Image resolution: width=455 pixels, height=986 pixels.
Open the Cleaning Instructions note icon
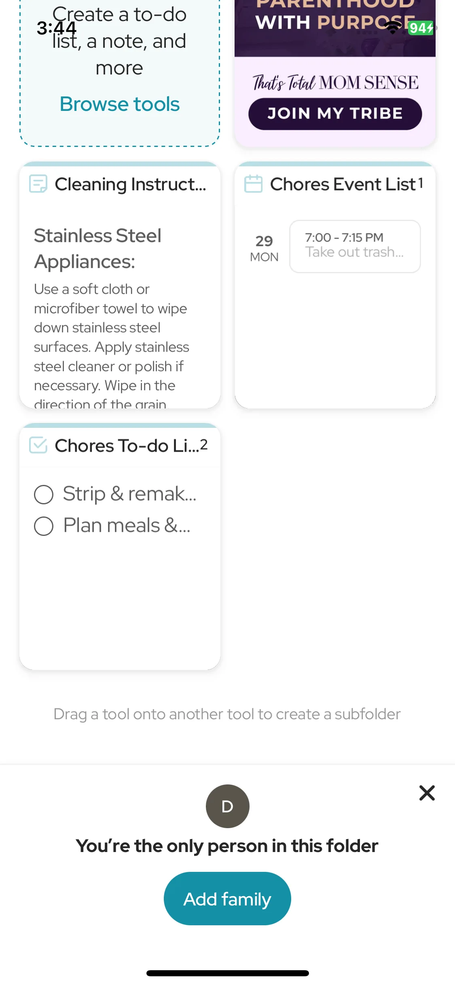[x=38, y=184]
